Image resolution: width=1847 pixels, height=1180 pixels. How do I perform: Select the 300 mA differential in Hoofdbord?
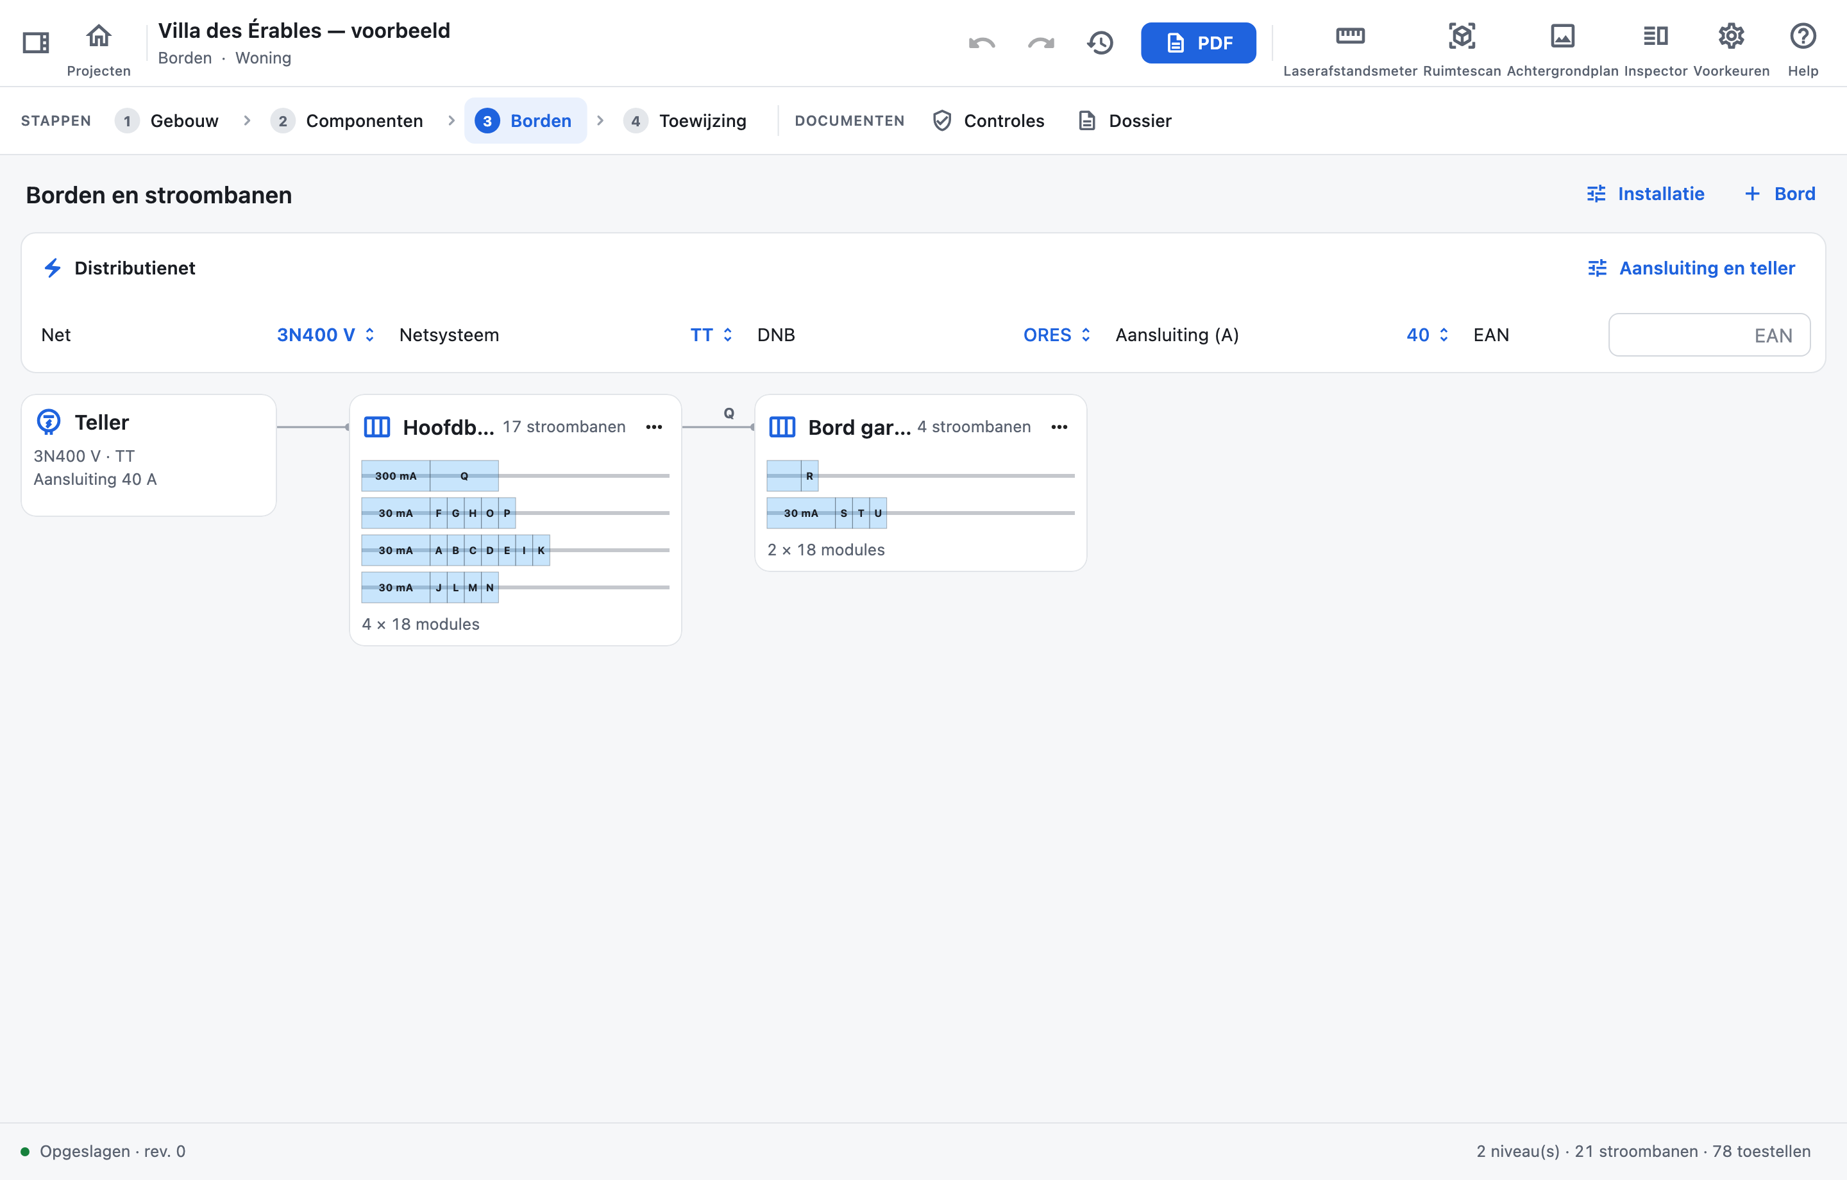click(x=396, y=476)
